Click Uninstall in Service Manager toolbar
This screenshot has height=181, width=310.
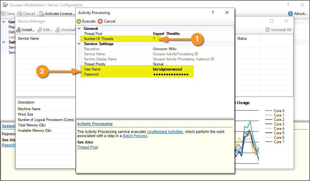tap(65, 30)
